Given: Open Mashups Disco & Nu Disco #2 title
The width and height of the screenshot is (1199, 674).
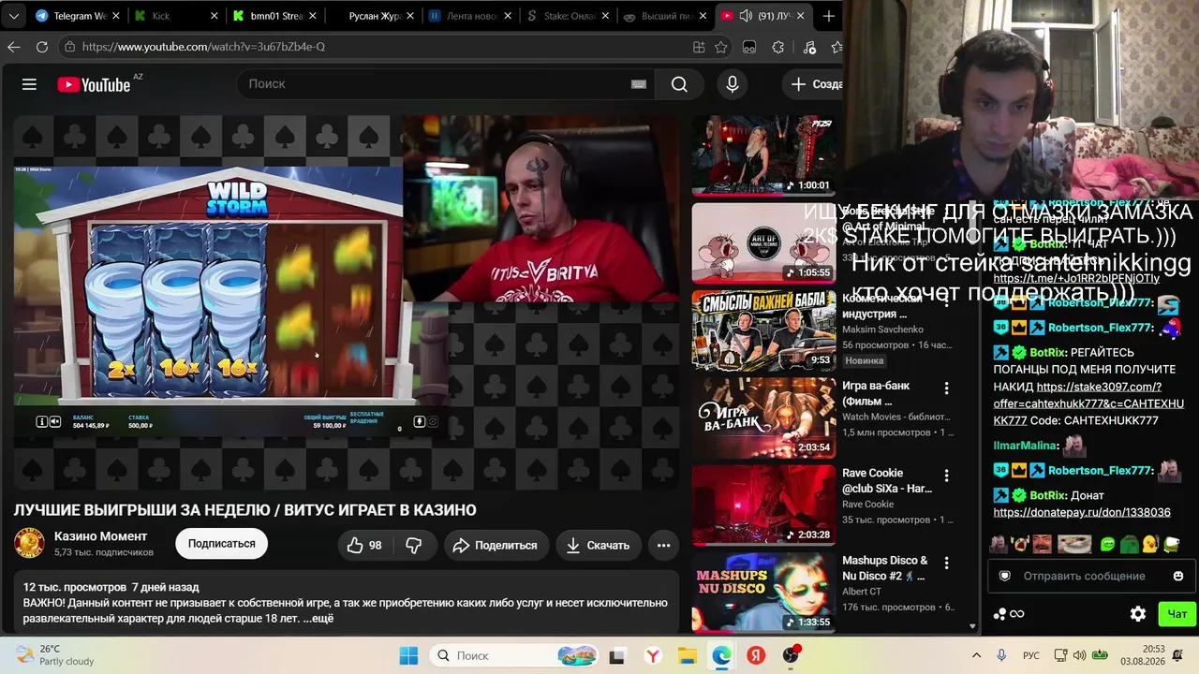Looking at the screenshot, I should coord(885,568).
